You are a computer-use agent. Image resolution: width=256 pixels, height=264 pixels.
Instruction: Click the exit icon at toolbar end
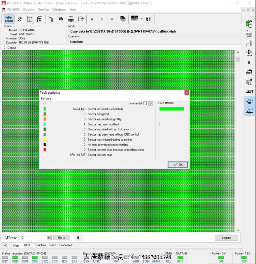148,19
